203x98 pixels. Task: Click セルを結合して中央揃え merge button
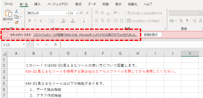143,21
